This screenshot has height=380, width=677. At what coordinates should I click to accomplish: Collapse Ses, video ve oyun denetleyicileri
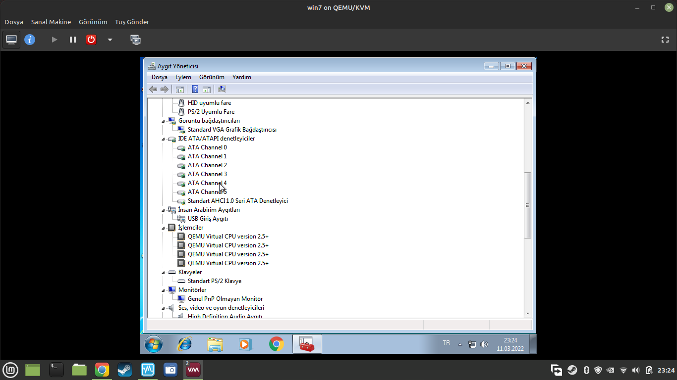[164, 308]
